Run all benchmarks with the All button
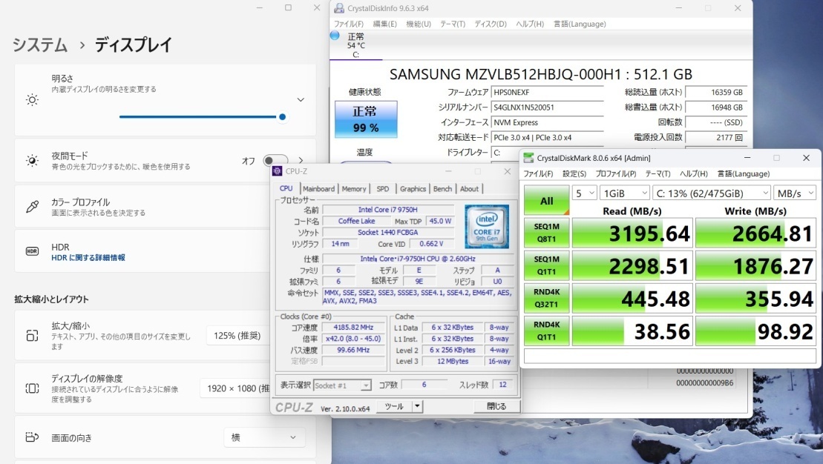Screen dimensions: 823x464 pyautogui.click(x=546, y=200)
